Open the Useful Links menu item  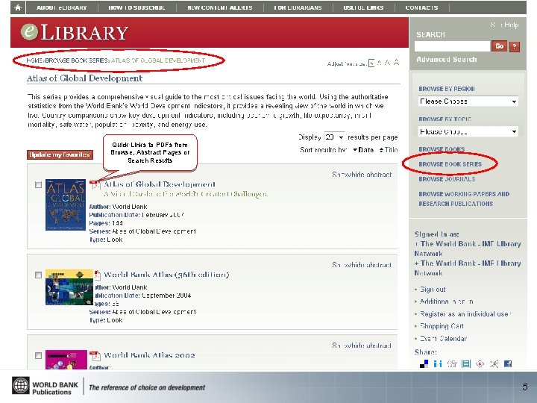click(364, 7)
